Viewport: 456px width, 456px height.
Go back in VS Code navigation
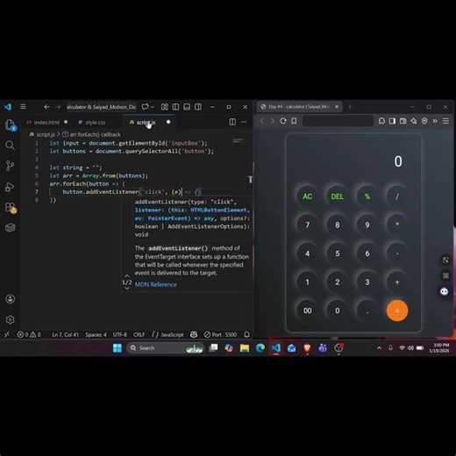46,107
